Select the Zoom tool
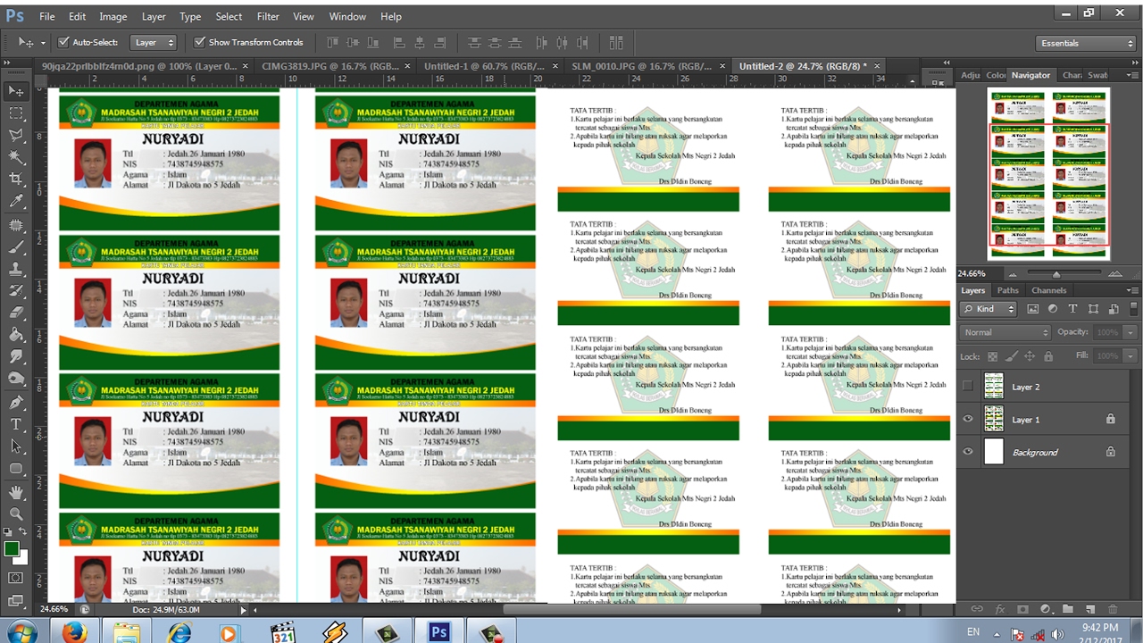Image resolution: width=1143 pixels, height=643 pixels. tap(16, 514)
